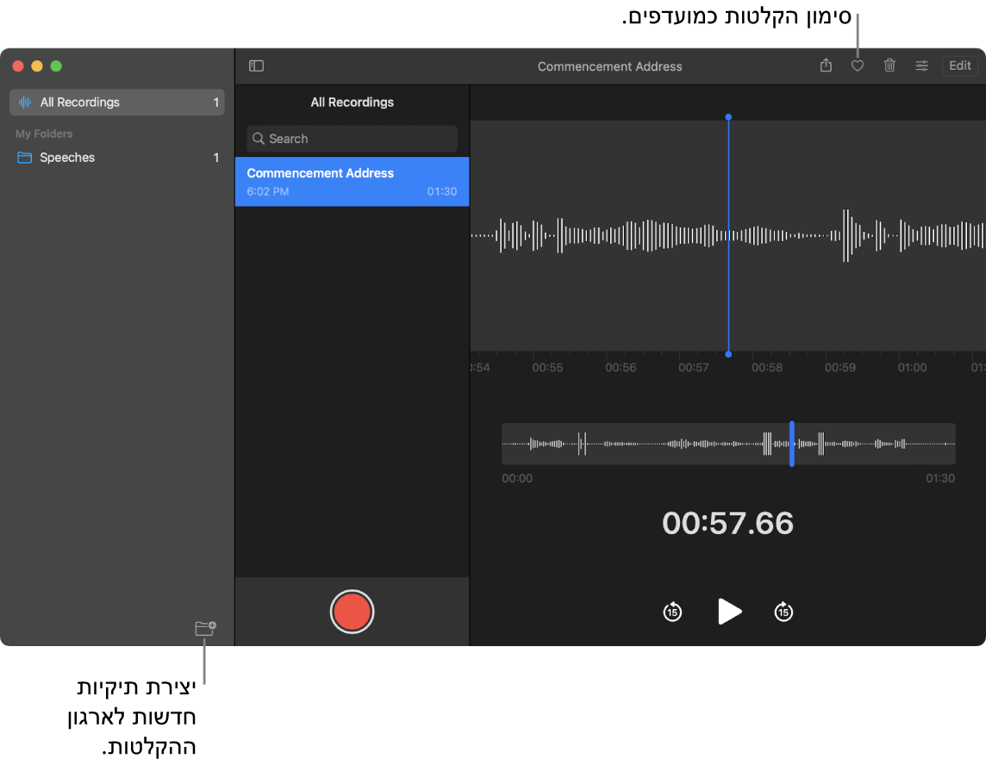The image size is (986, 765).
Task: Start a new voice recording
Action: tap(352, 612)
